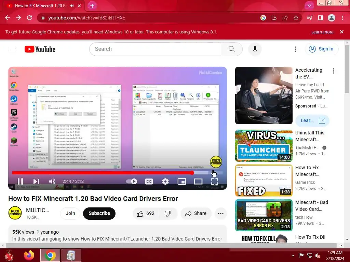Enable the miniplayer mode
Screen dimensions: 350x262
point(182,181)
